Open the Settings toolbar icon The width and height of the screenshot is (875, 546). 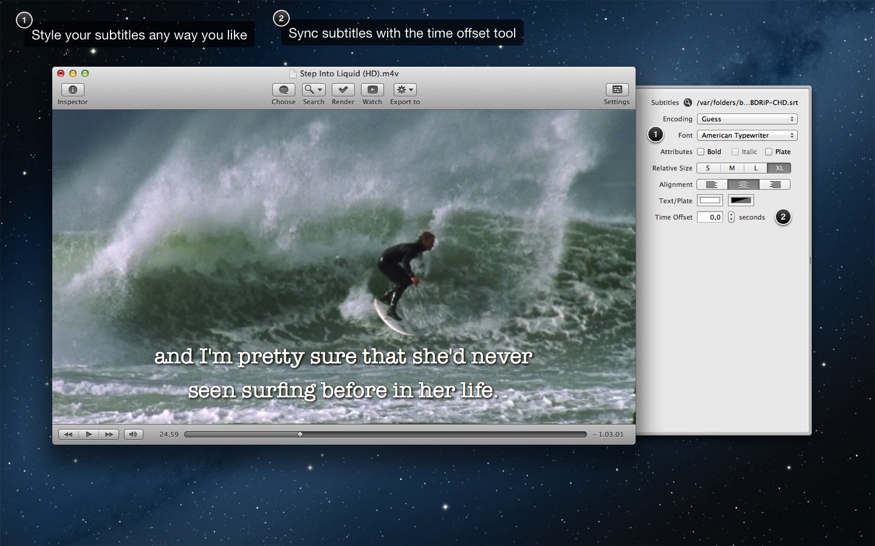616,90
